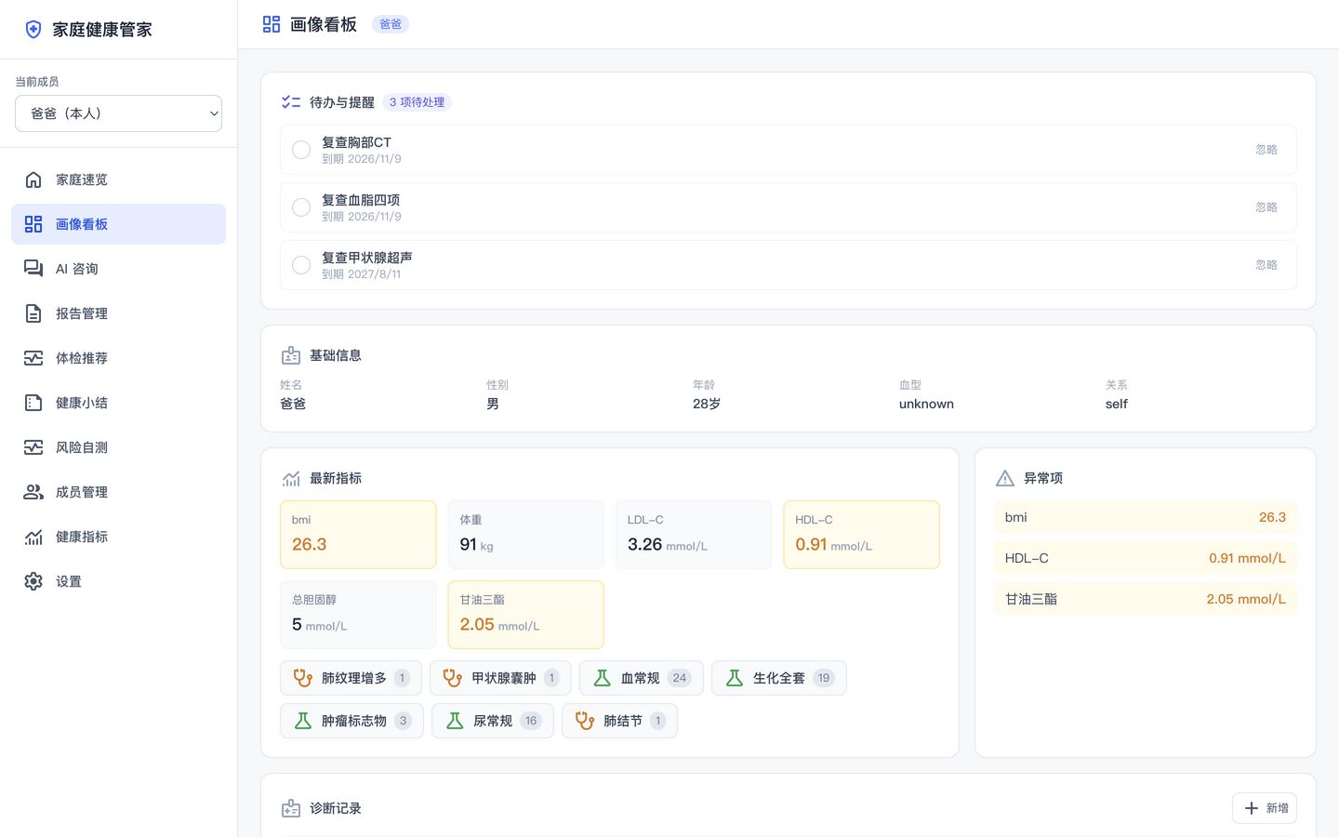Click the bmi row in 异常项 list
This screenshot has width=1339, height=837.
pyautogui.click(x=1146, y=517)
